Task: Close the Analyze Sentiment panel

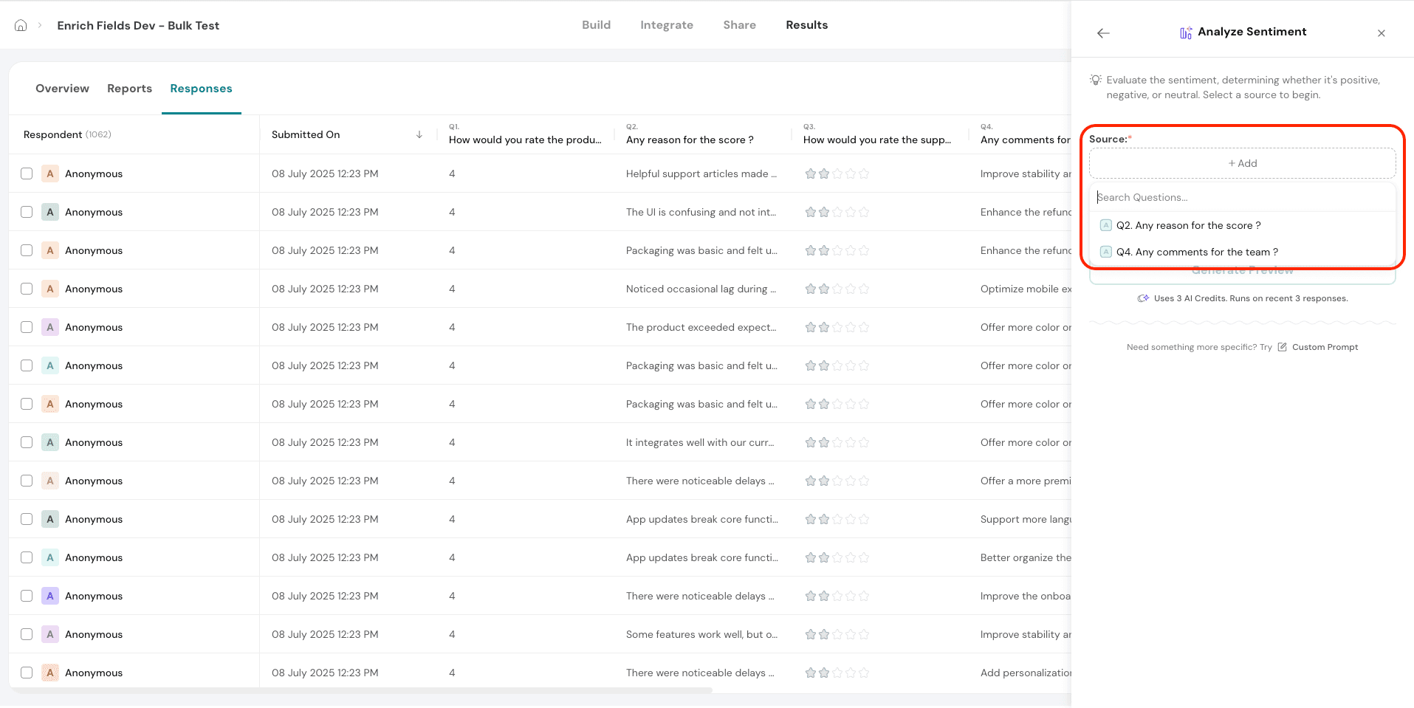Action: 1381,33
